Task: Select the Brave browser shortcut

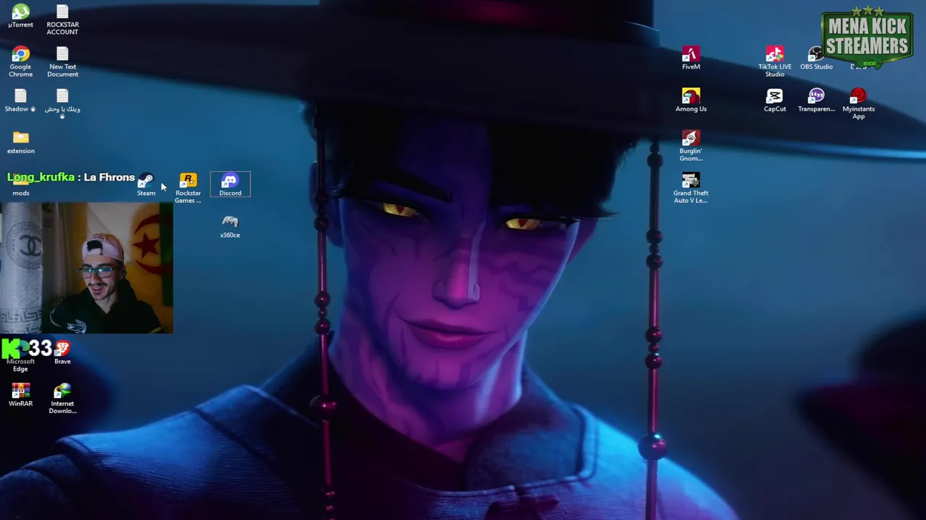Action: (62, 353)
